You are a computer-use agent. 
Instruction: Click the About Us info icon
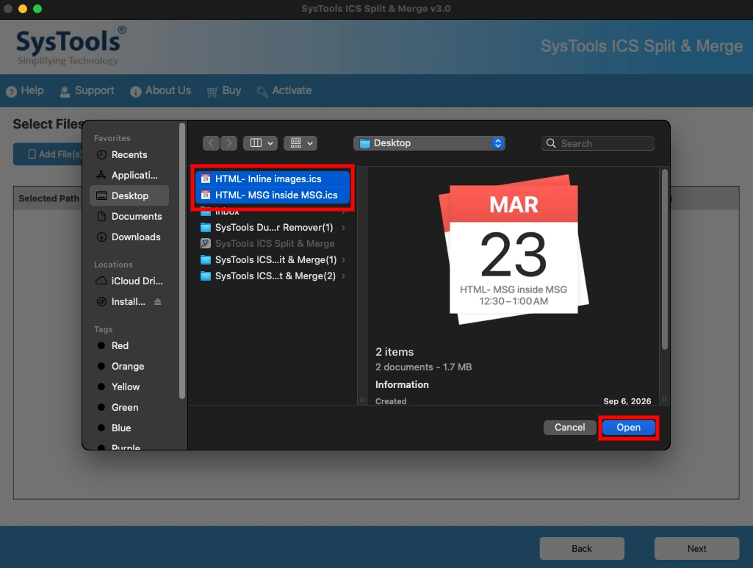[135, 91]
